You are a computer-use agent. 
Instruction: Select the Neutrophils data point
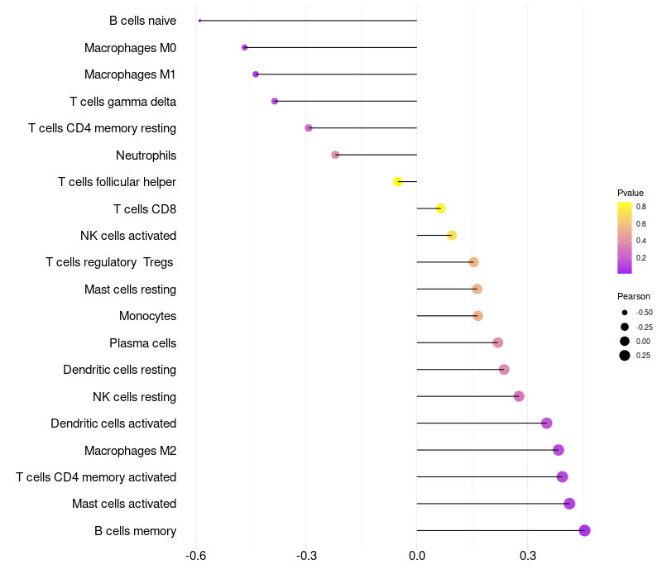(x=335, y=155)
